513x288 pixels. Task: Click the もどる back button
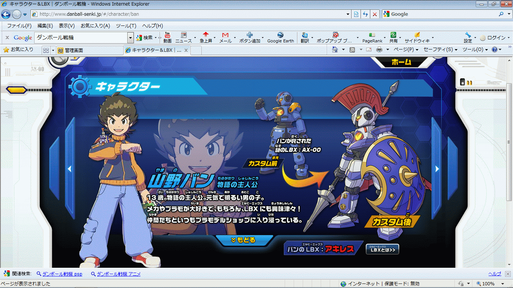244,240
